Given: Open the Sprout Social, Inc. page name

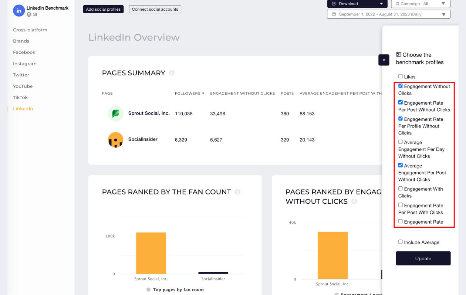Looking at the screenshot, I should (149, 113).
